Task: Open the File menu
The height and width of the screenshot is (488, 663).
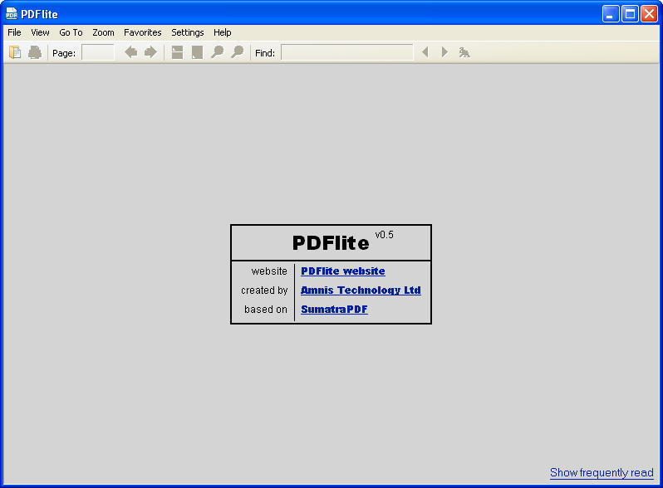Action: (14, 32)
